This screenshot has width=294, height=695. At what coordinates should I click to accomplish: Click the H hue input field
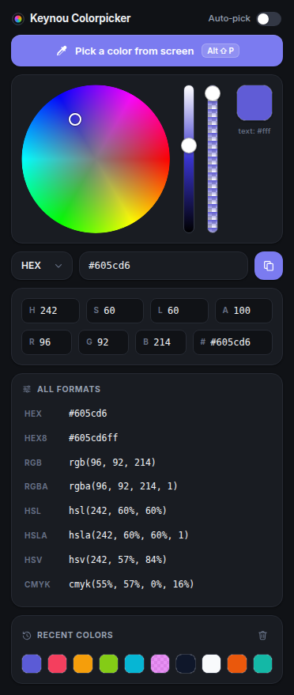51,311
